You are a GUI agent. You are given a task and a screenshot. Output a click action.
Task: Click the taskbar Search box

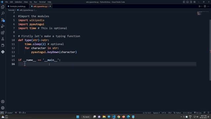pyautogui.click(x=86, y=117)
